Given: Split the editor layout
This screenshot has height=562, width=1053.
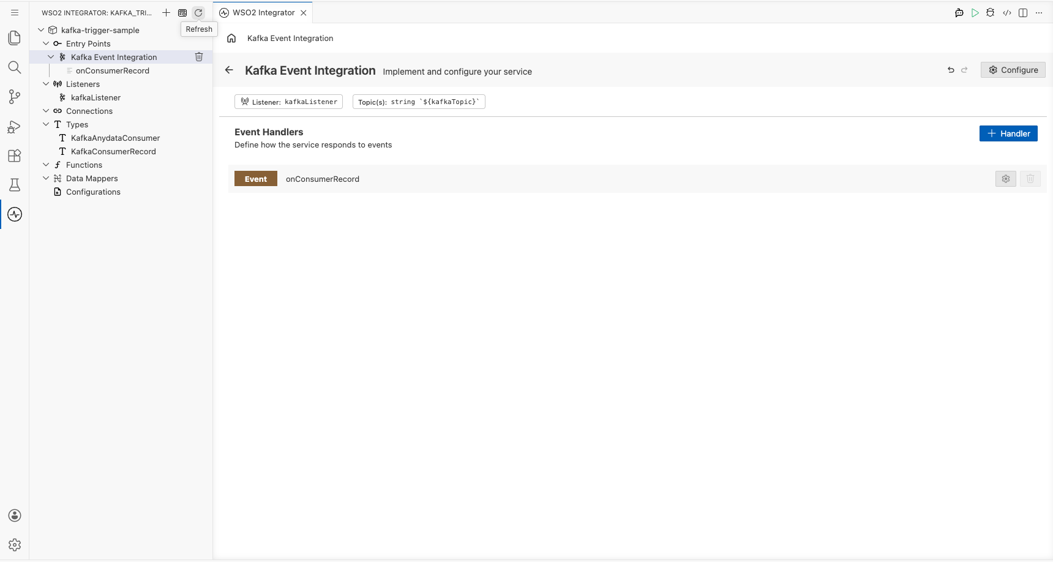Looking at the screenshot, I should point(1023,13).
